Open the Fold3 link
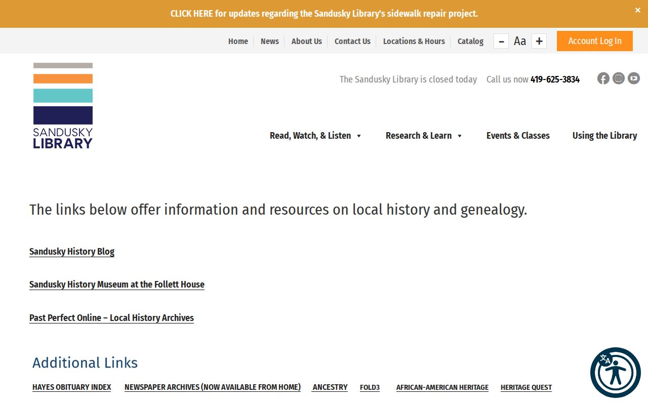Viewport: 648px width, 405px height. tap(370, 387)
